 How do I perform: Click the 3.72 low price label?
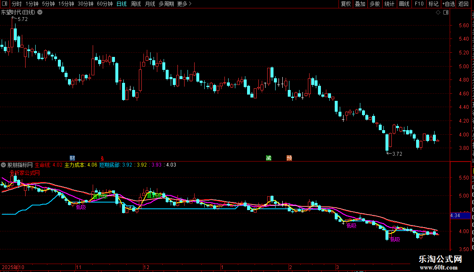coord(397,154)
